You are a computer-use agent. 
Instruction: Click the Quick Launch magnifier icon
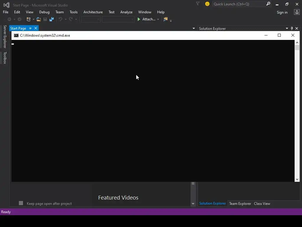pos(268,4)
